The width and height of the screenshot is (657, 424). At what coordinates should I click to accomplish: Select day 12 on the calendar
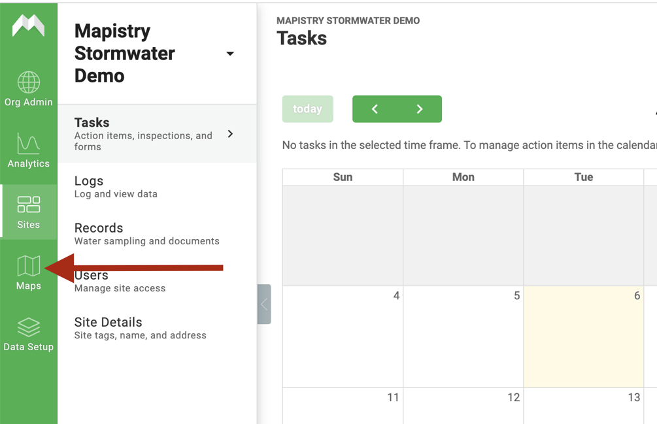(x=463, y=405)
